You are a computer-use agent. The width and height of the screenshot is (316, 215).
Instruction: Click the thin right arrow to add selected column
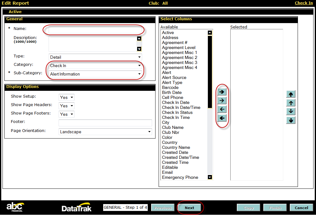coord(222,100)
